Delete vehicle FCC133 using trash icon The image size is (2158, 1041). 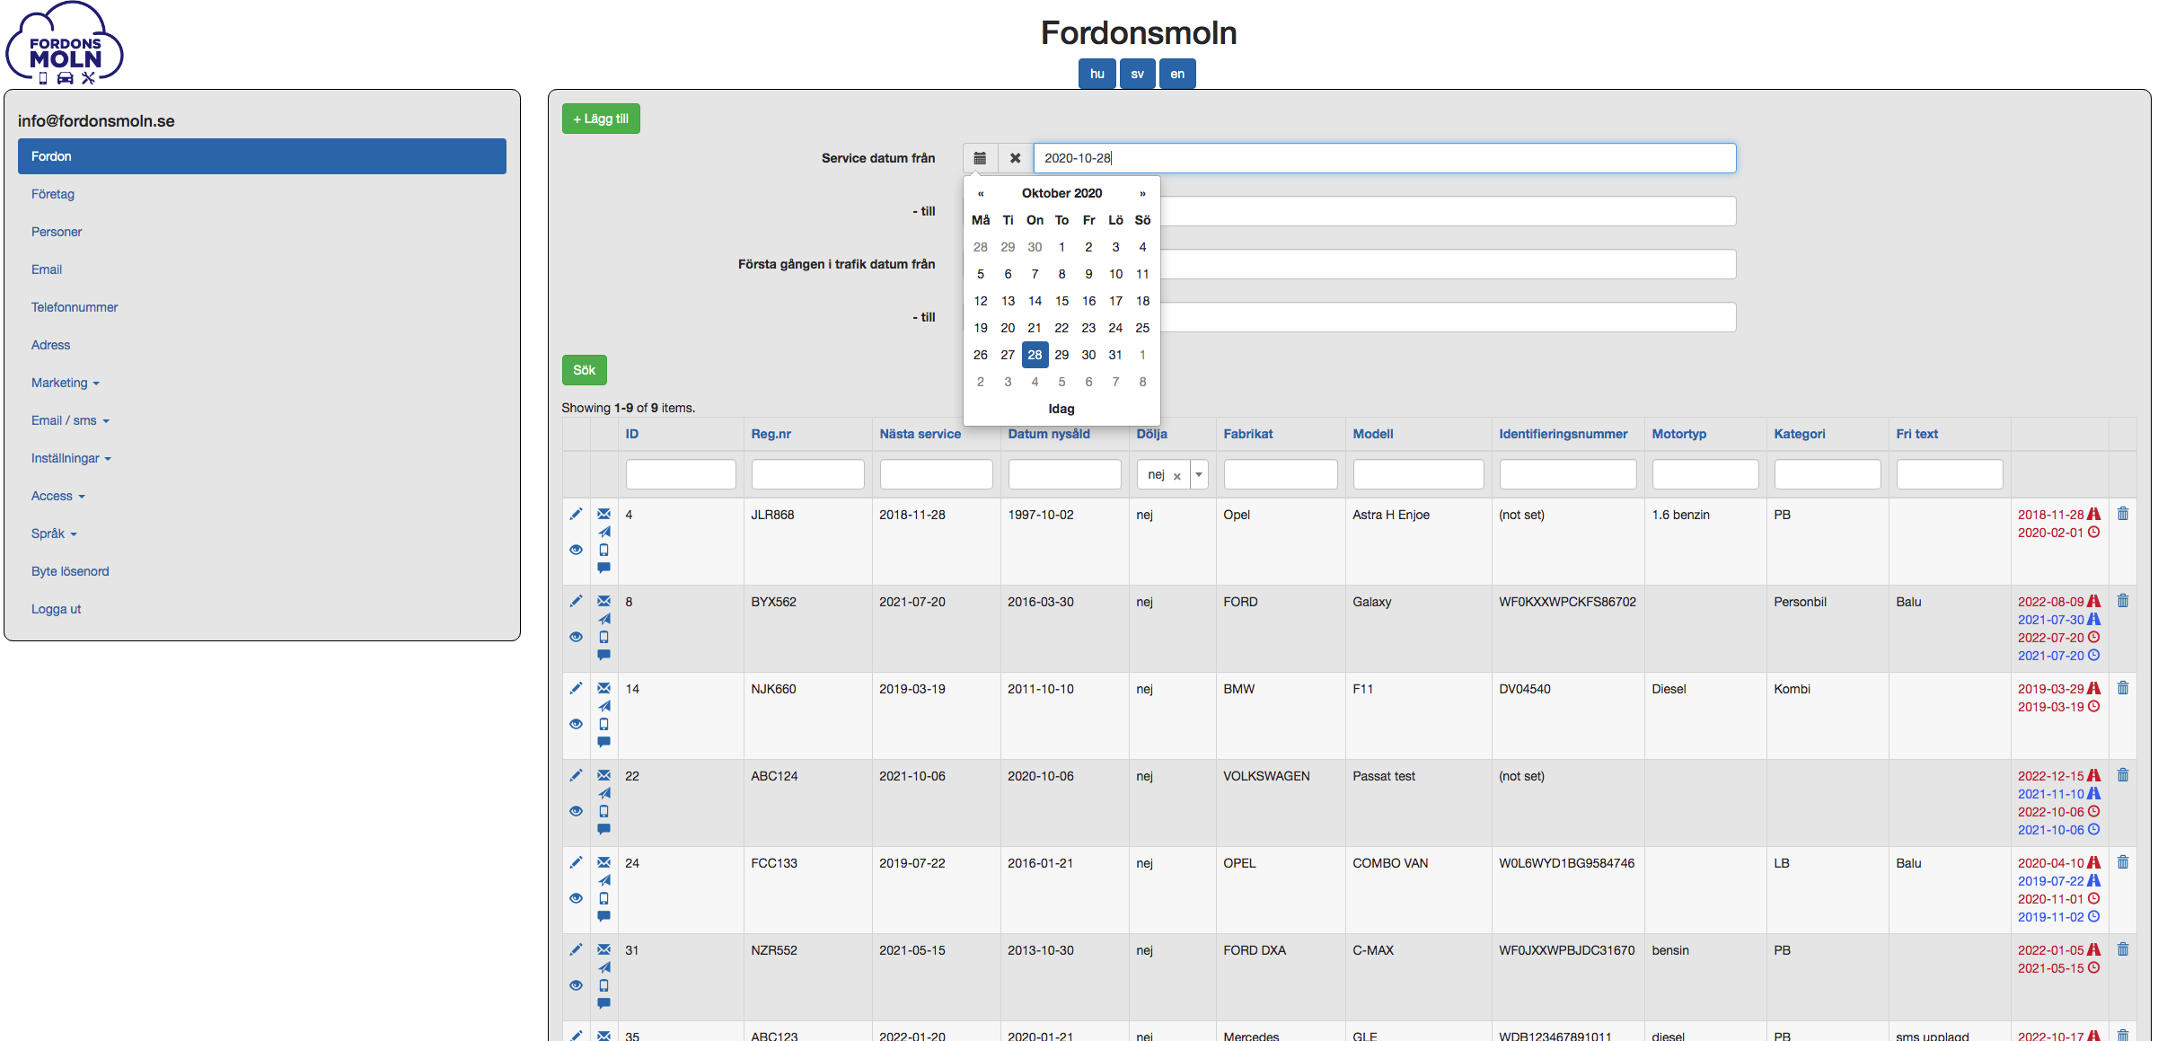[x=2123, y=862]
